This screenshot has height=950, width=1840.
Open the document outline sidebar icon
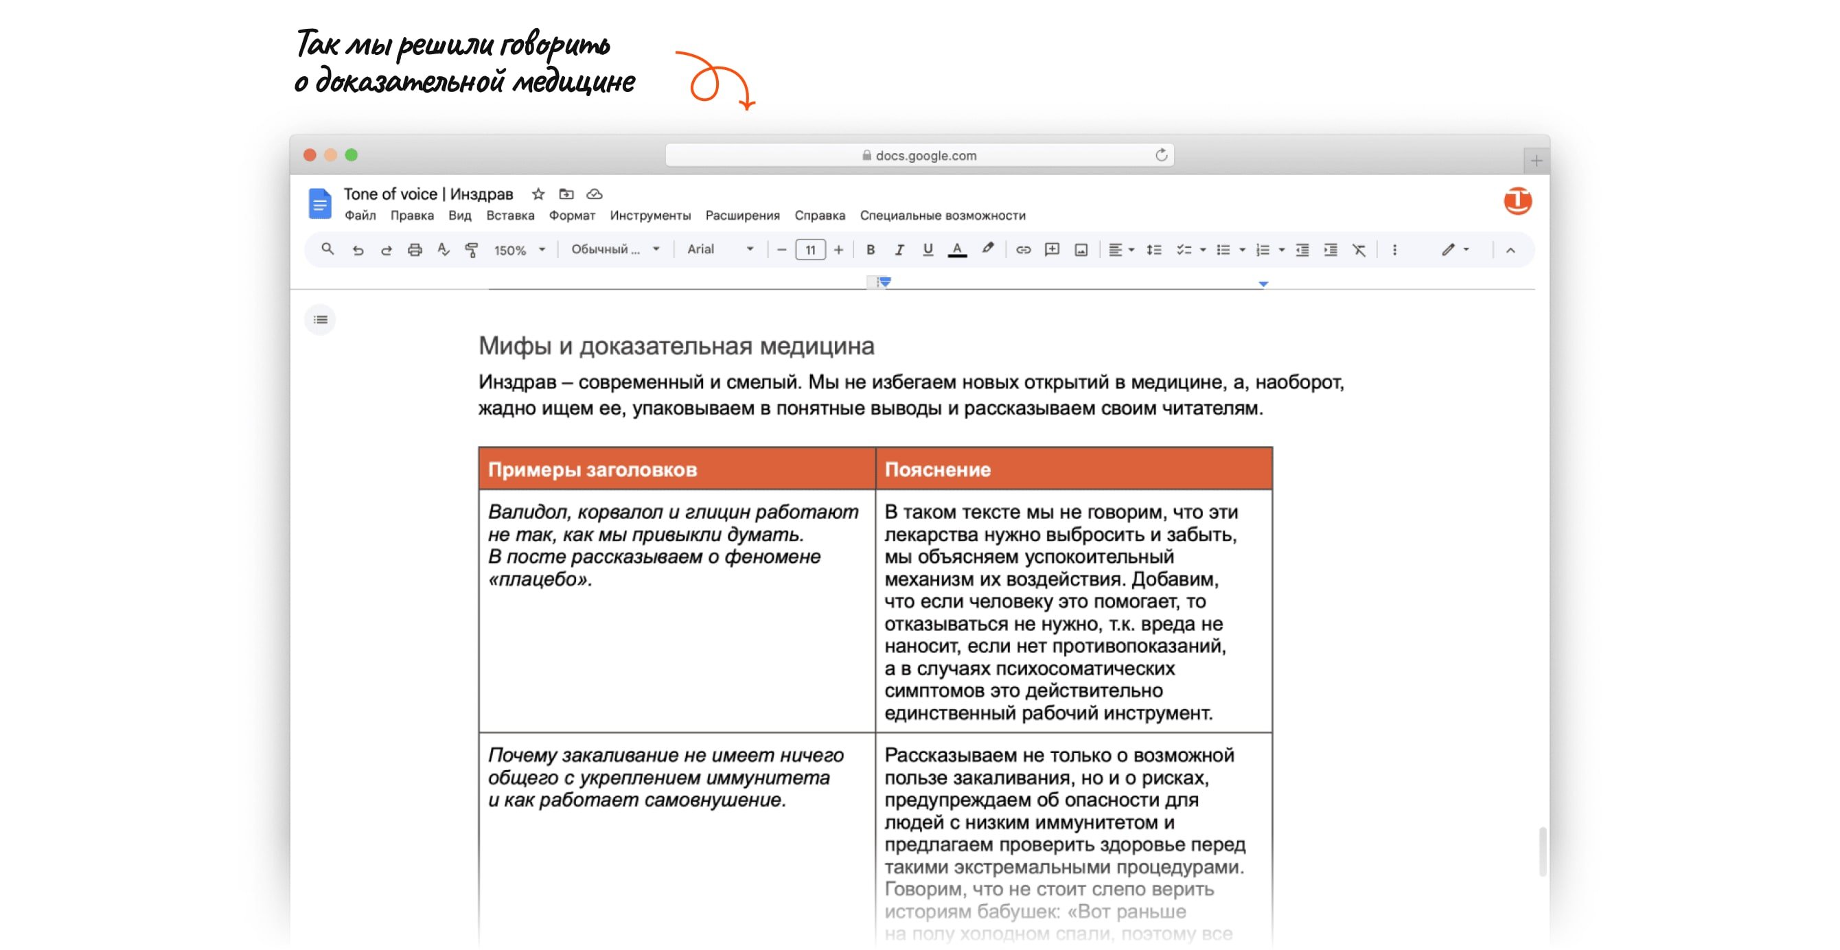coord(320,319)
